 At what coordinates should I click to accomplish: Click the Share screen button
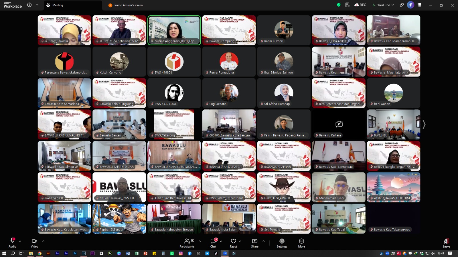255,243
